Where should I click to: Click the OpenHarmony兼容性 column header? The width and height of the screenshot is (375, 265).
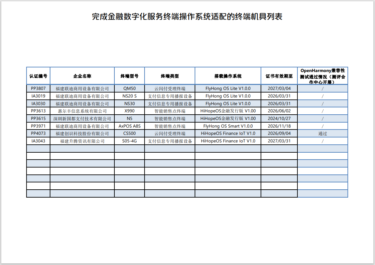[323, 76]
